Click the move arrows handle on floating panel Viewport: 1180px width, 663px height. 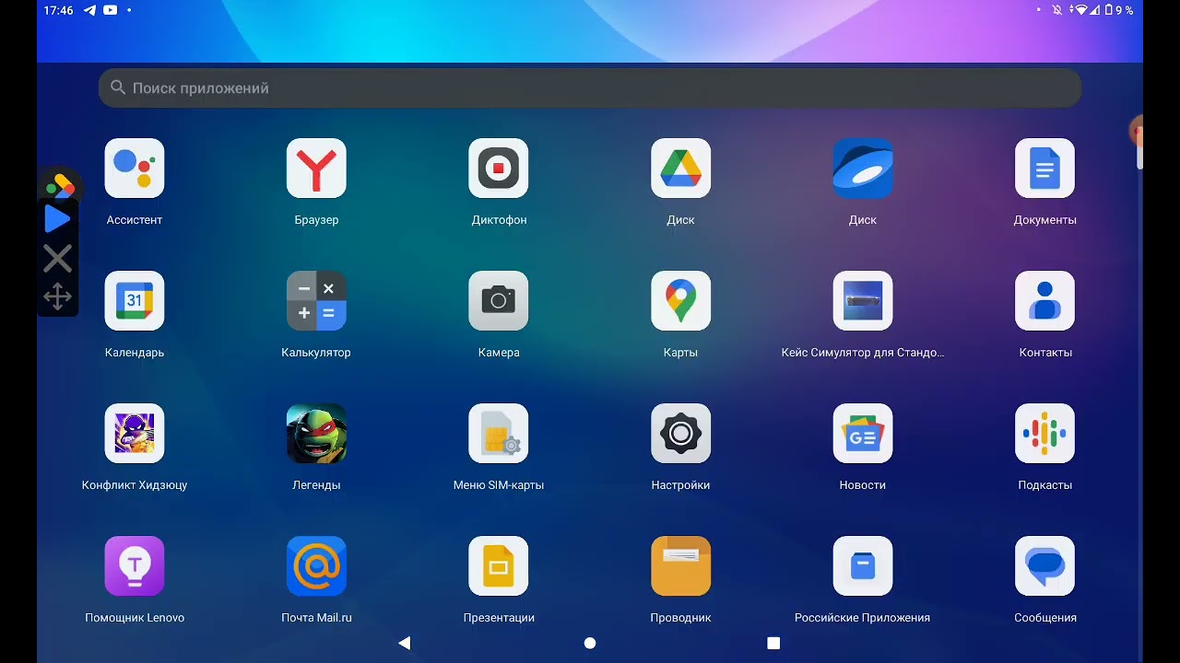tap(57, 297)
